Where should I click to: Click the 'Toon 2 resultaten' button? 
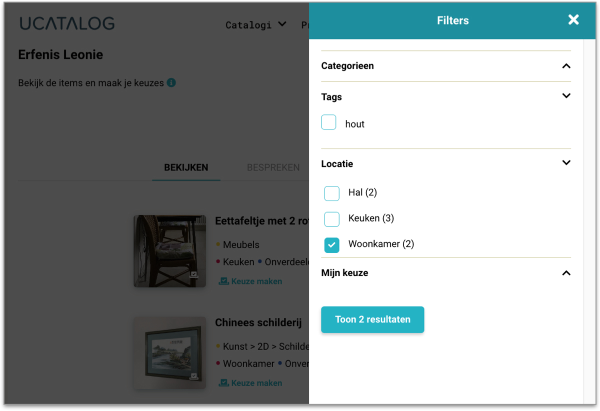click(372, 319)
